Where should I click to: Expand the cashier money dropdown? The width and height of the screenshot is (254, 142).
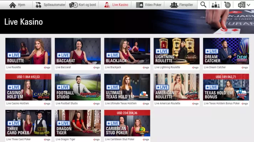point(244,5)
